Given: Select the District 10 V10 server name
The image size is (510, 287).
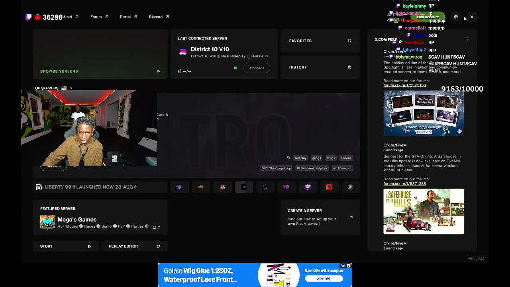Looking at the screenshot, I should [210, 49].
